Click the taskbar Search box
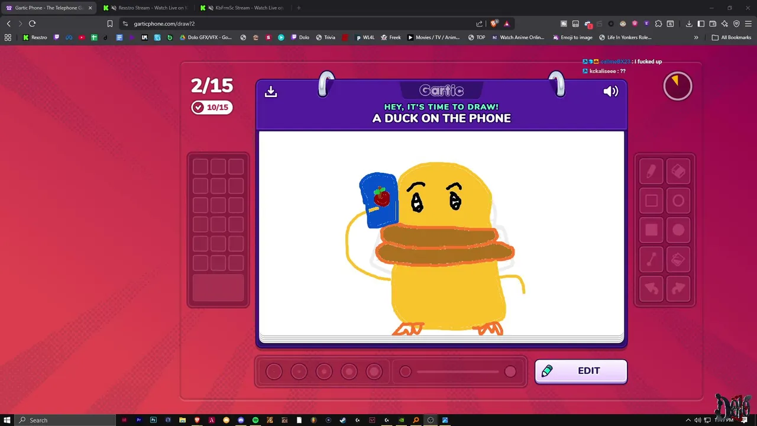The height and width of the screenshot is (426, 757). pyautogui.click(x=65, y=420)
